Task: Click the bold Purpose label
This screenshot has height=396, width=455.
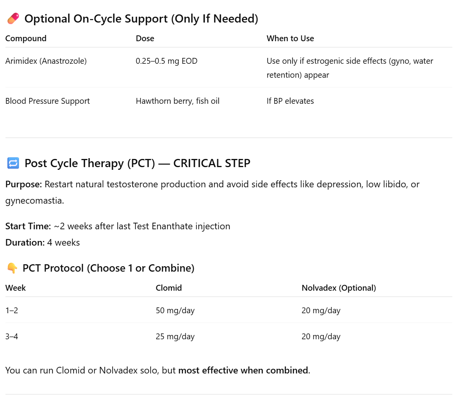Action: pos(24,184)
